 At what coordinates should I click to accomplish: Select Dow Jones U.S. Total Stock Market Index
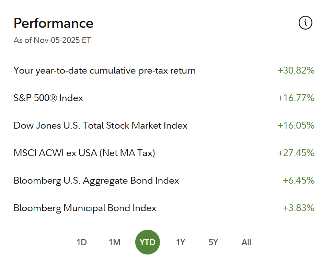100,126
